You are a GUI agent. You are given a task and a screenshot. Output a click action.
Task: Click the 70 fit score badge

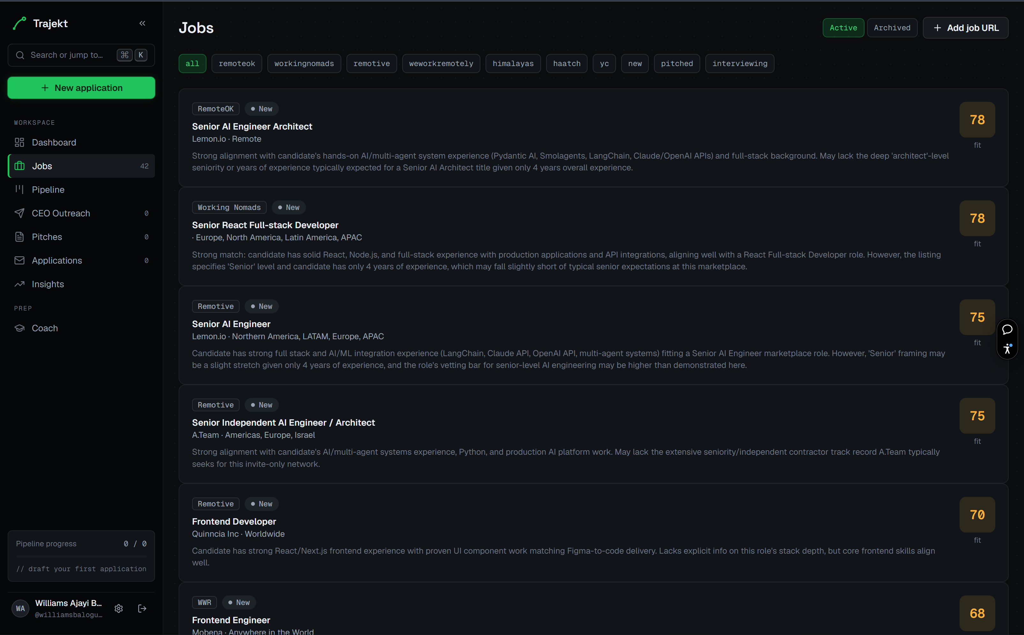977,514
